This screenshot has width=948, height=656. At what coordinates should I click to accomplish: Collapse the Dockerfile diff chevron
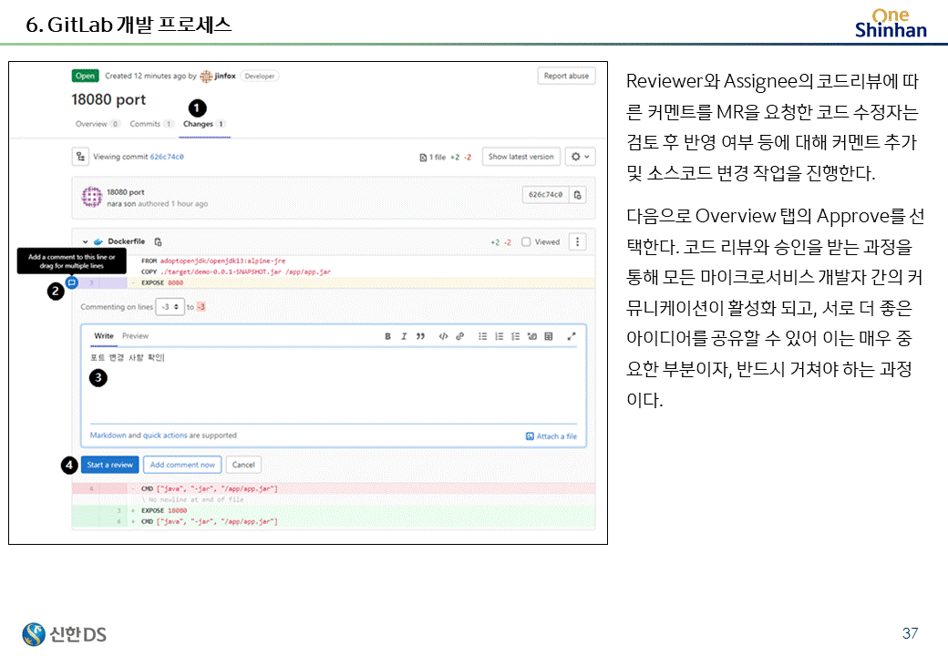click(86, 241)
